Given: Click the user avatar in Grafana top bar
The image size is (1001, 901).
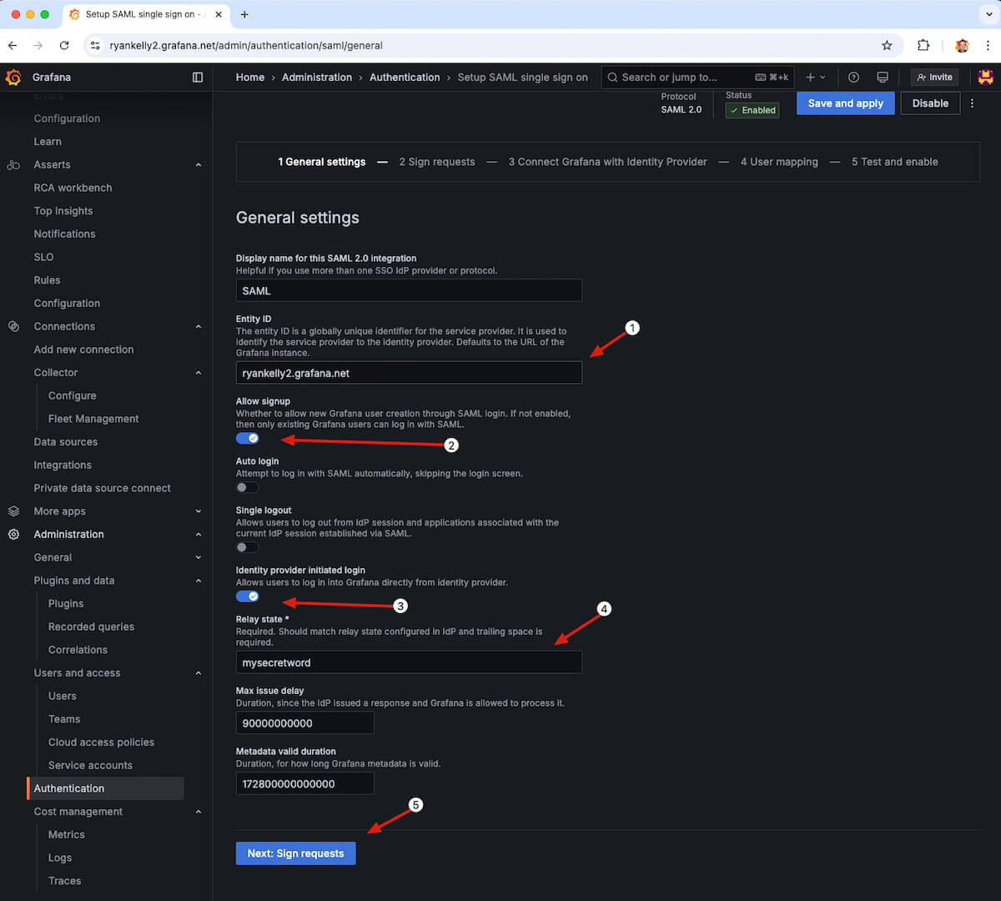Looking at the screenshot, I should (985, 77).
